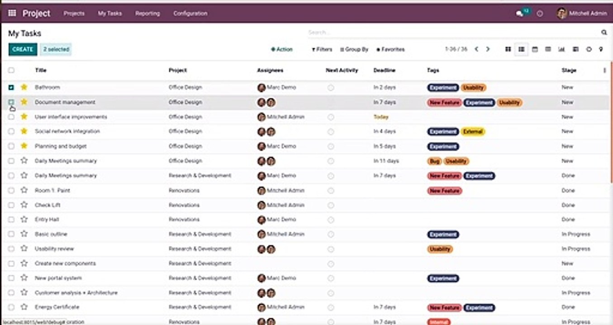The width and height of the screenshot is (613, 325).
Task: Open the Customer analysis + Architecture task
Action: tap(76, 292)
